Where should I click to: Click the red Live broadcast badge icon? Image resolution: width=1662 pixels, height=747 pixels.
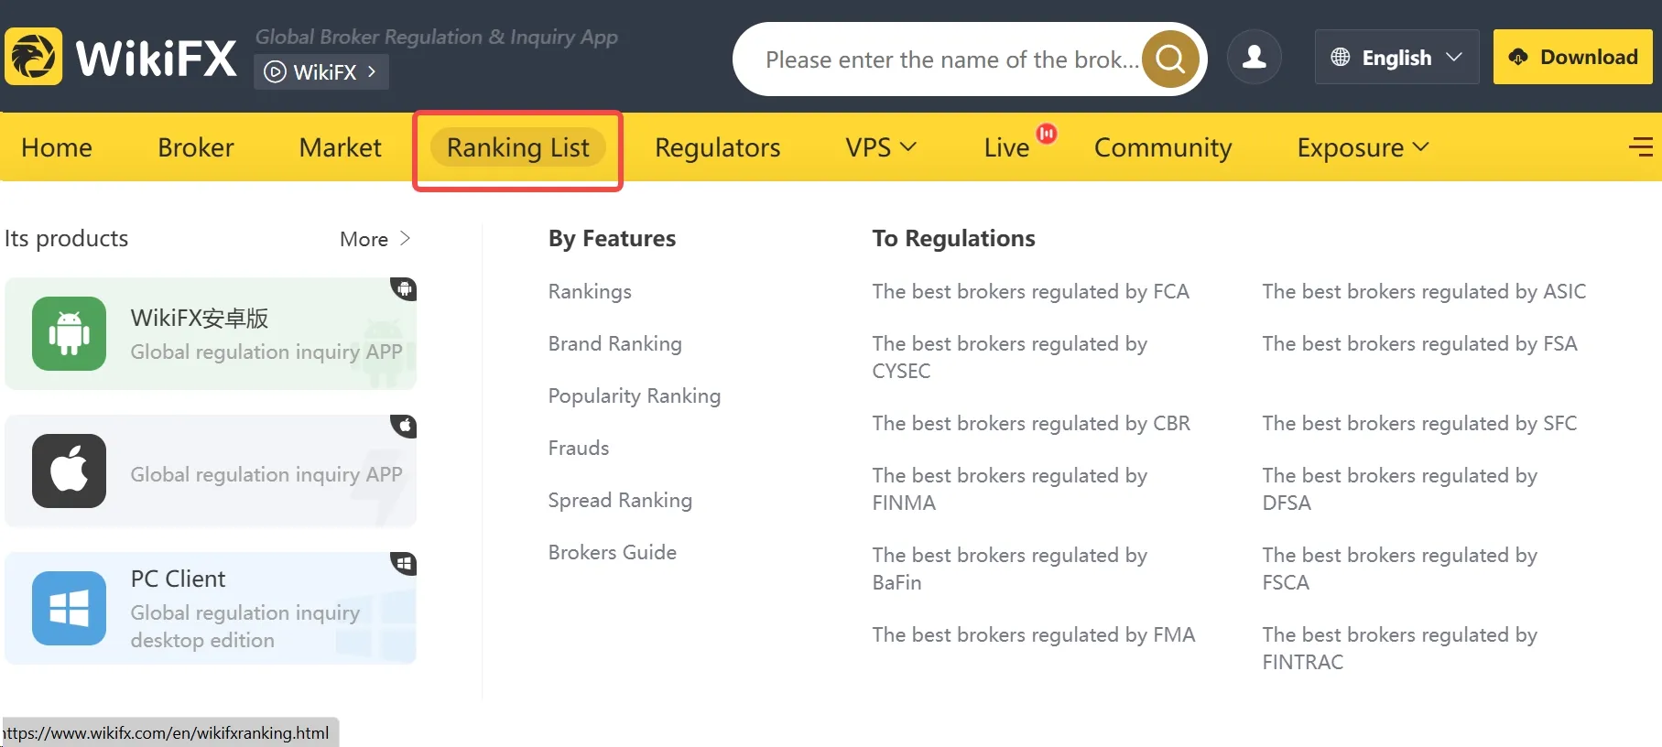[x=1047, y=134]
